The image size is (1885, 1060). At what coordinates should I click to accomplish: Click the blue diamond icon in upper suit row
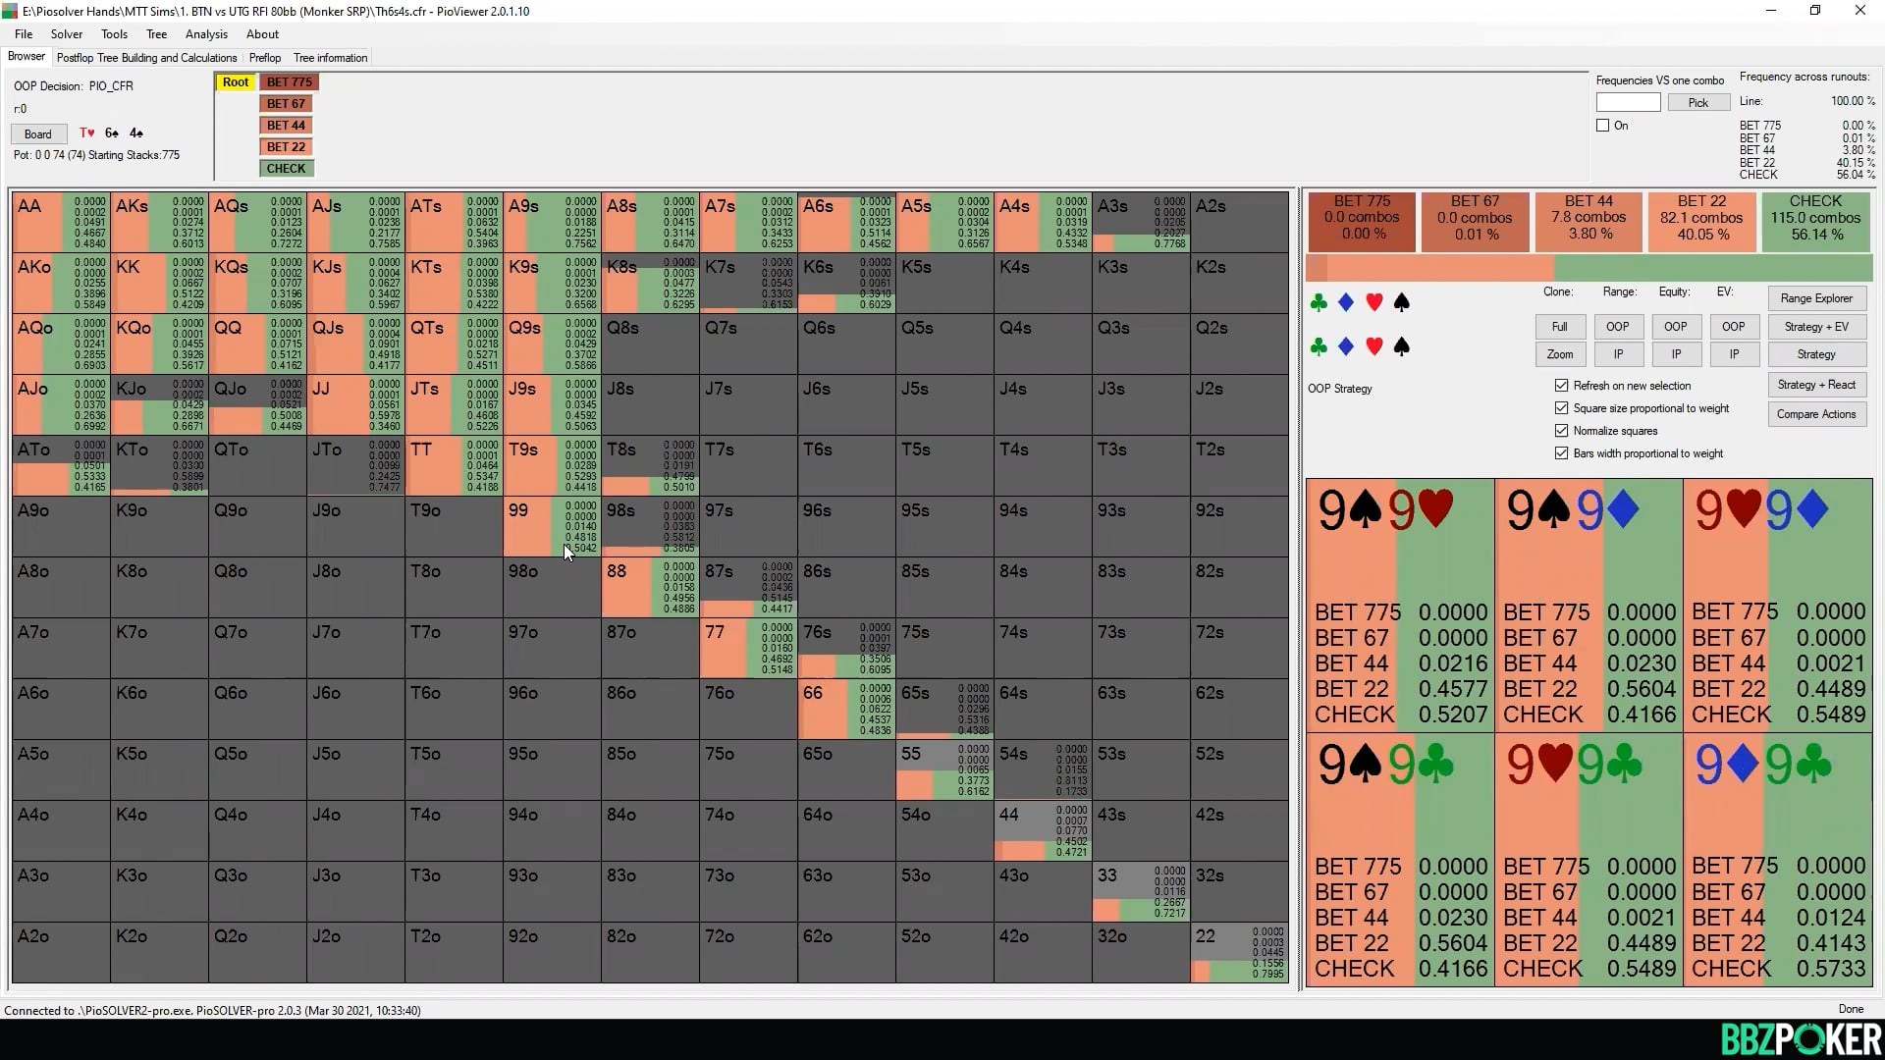pyautogui.click(x=1346, y=303)
